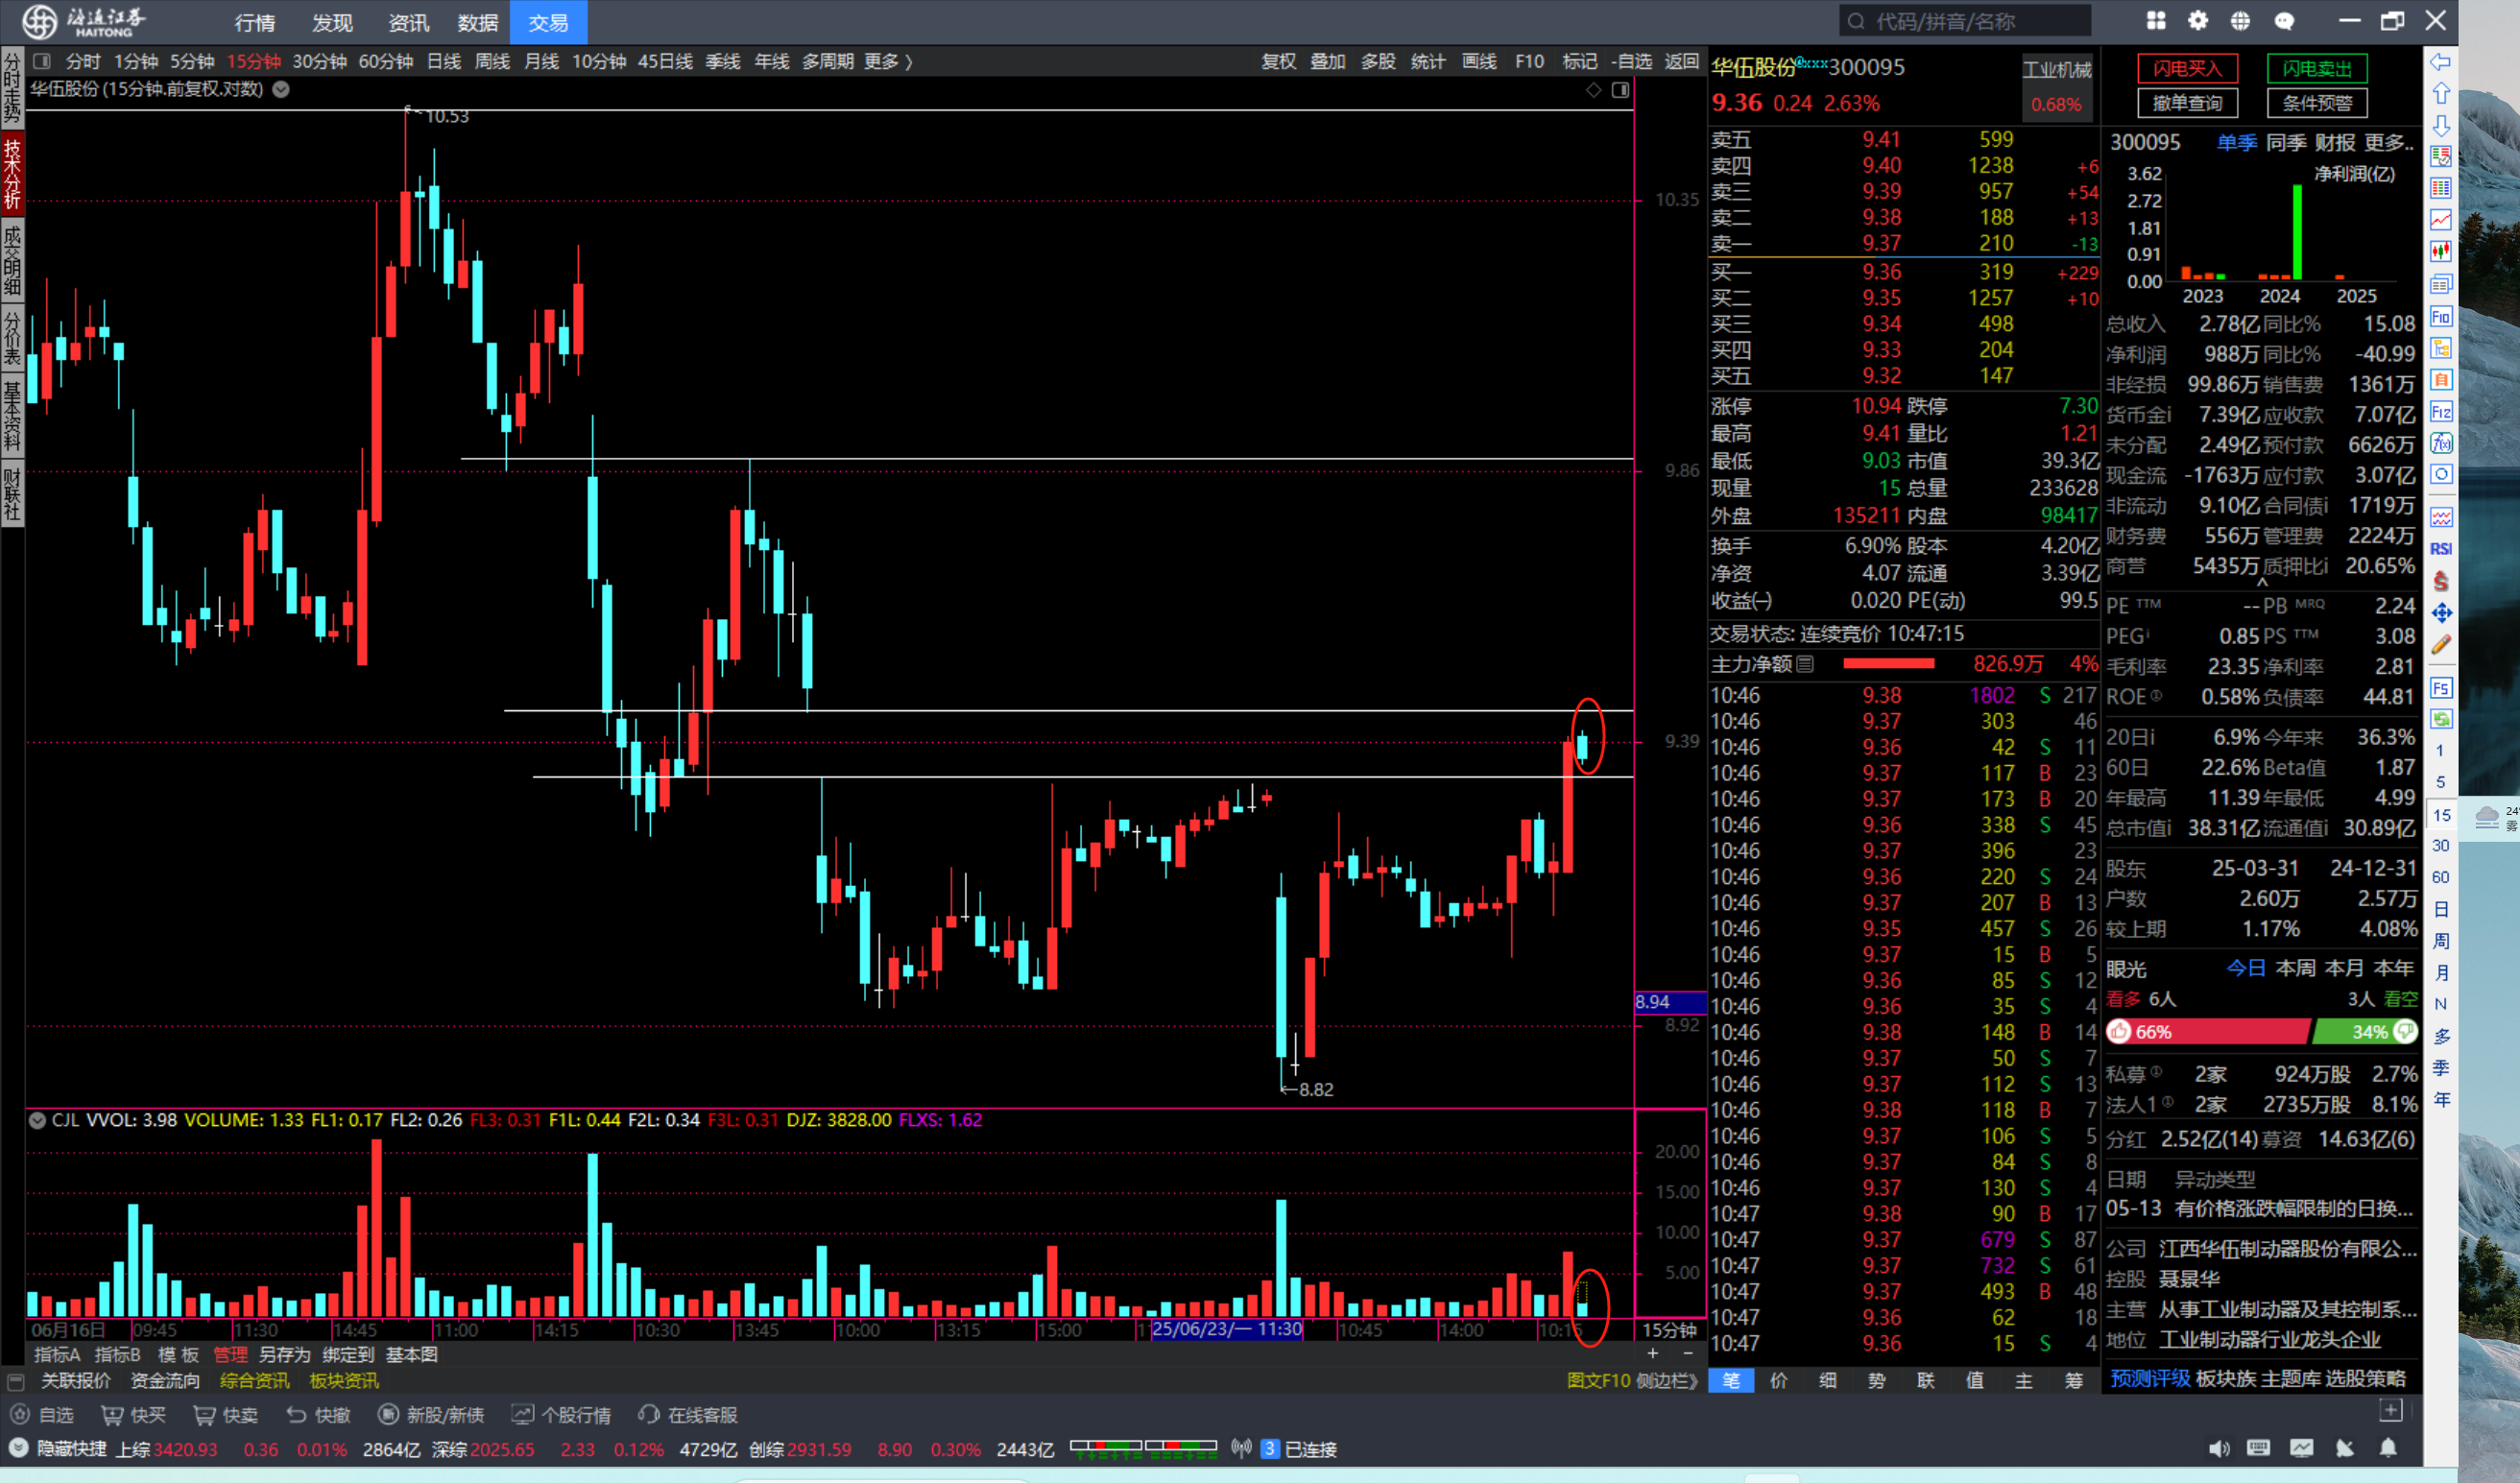Click the red 主力净额 bar
The height and width of the screenshot is (1483, 2520).
tap(1888, 663)
